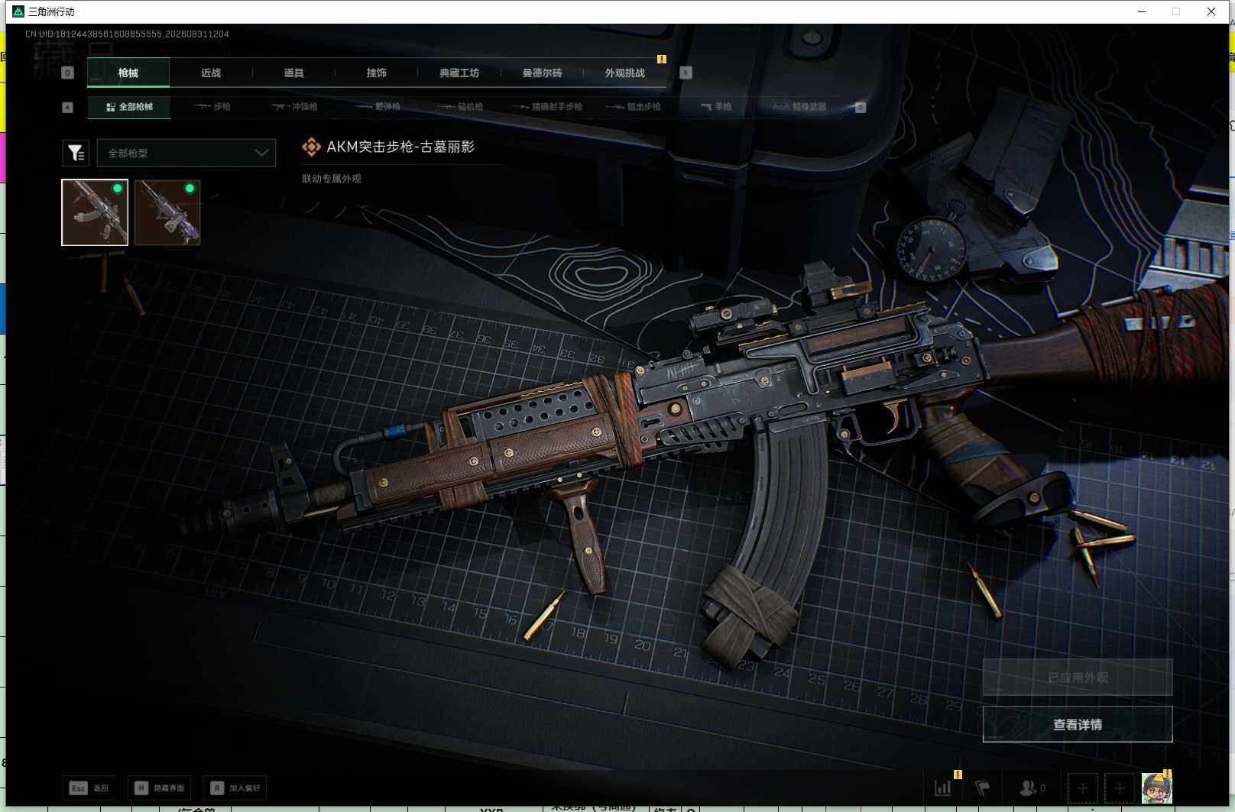Viewport: 1235px width, 812px height.
Task: Click the E key next tab icon
Action: [686, 73]
